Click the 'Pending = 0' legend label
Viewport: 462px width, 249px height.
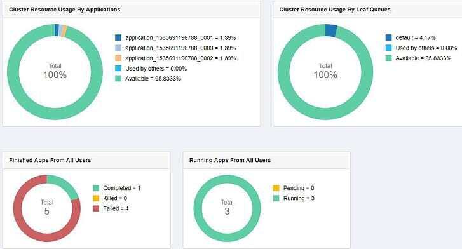299,188
